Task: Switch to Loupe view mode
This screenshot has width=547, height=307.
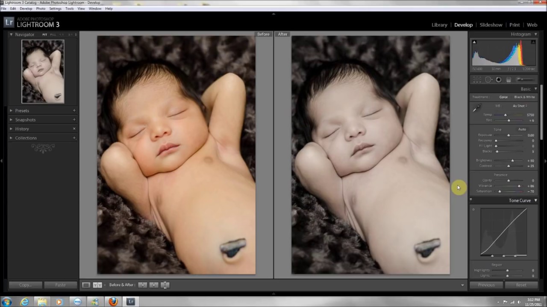Action: click(x=86, y=285)
